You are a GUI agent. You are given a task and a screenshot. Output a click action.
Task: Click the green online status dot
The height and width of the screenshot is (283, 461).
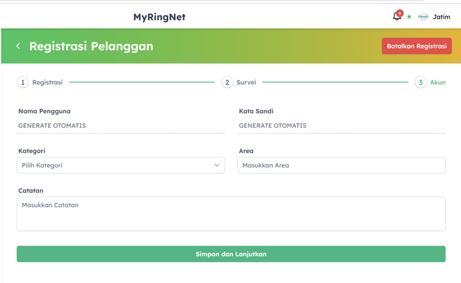409,17
